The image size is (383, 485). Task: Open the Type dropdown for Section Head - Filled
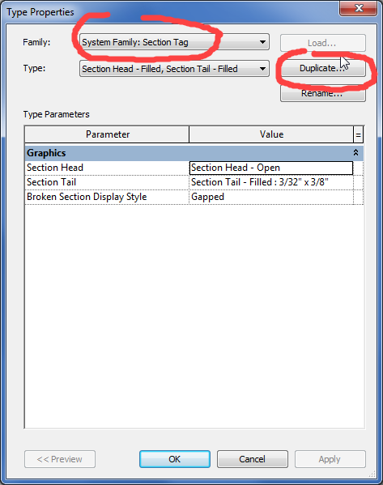pos(174,69)
